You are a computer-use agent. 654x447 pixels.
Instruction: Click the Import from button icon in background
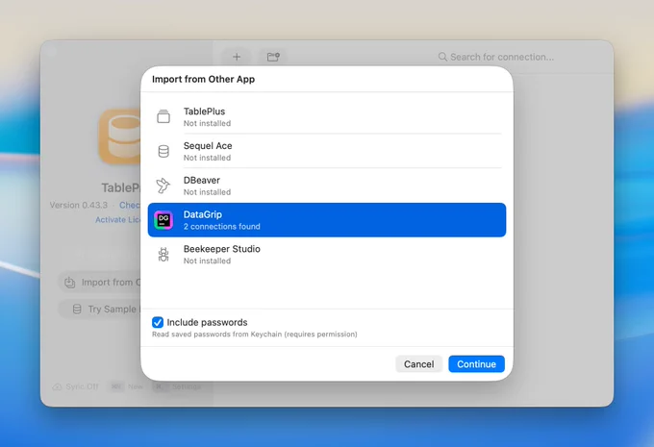(x=69, y=283)
